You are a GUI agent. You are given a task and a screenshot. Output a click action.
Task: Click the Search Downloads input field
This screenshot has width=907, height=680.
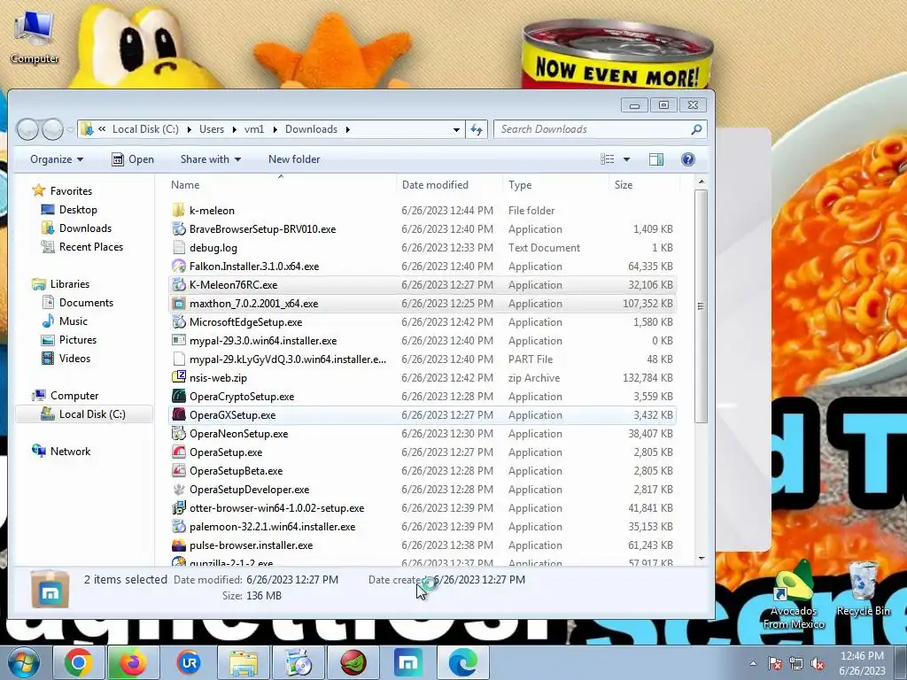tap(593, 129)
